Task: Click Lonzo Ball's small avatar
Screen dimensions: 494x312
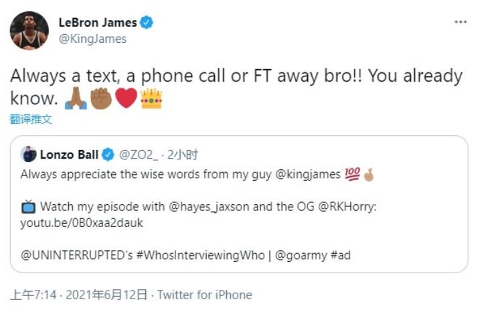Action: 28,154
